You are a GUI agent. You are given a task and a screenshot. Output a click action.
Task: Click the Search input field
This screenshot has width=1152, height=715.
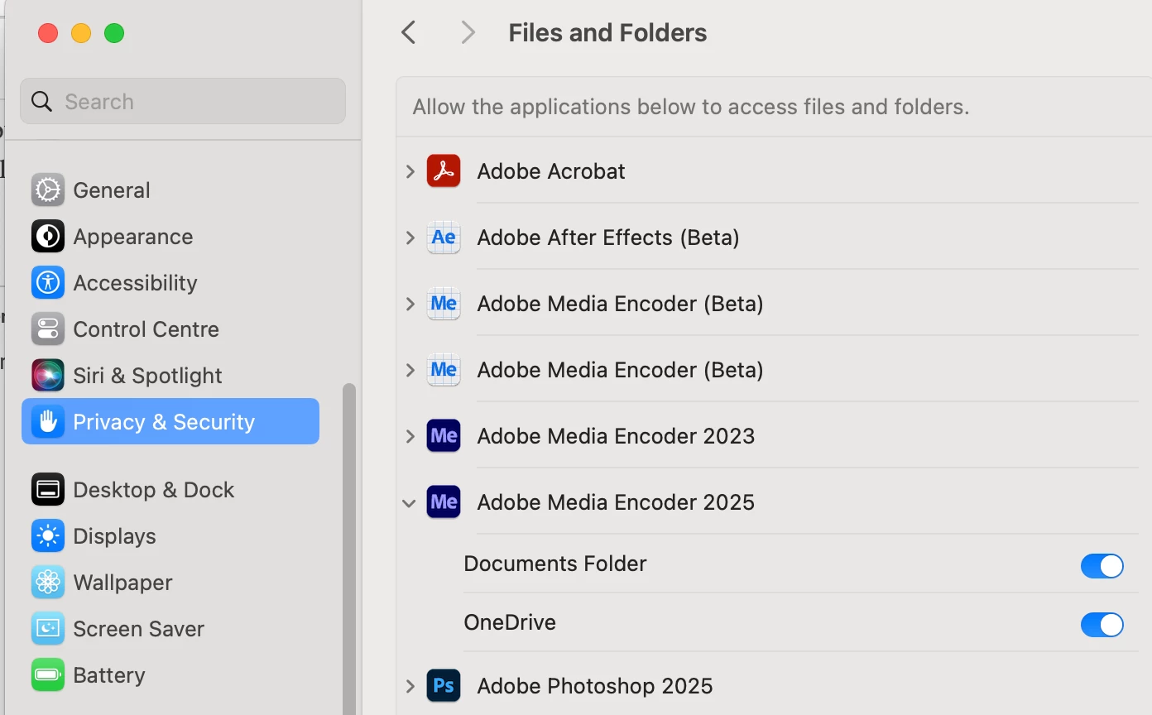tap(183, 101)
